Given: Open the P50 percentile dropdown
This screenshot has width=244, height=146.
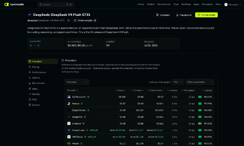Looking at the screenshot, I should click(178, 82).
